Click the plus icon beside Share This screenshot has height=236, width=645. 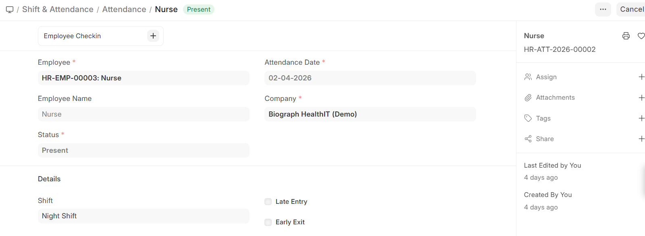point(641,139)
